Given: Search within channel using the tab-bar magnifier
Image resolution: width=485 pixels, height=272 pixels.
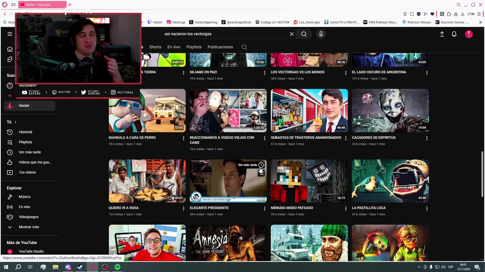Looking at the screenshot, I should (244, 47).
